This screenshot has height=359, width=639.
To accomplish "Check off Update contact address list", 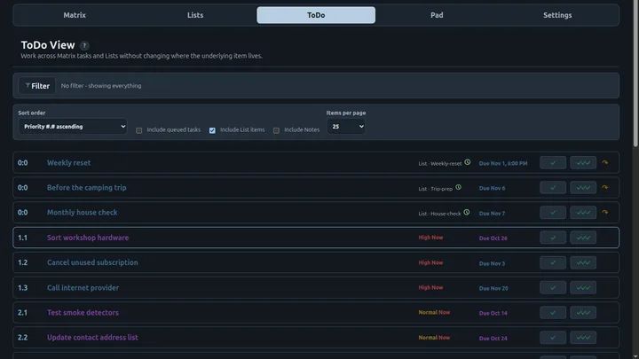I will [553, 338].
